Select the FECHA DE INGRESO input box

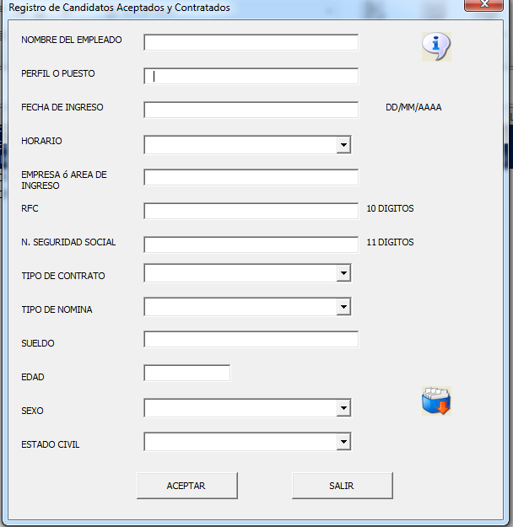(x=251, y=110)
